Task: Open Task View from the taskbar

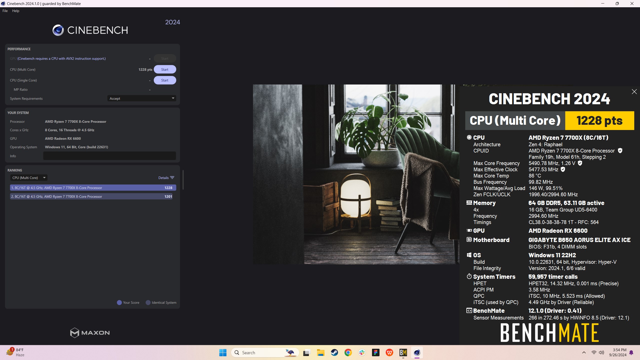Action: tap(307, 353)
